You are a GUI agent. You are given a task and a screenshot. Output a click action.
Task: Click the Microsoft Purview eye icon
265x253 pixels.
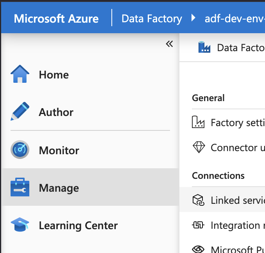point(198,249)
